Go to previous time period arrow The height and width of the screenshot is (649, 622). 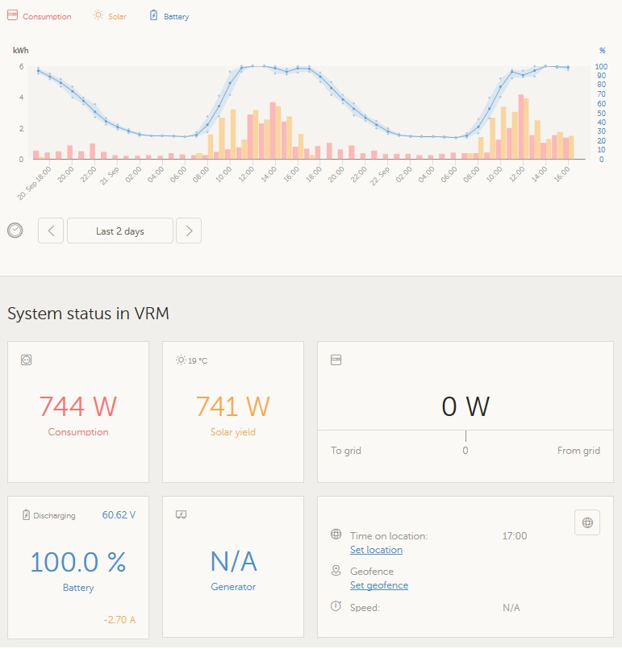click(51, 231)
